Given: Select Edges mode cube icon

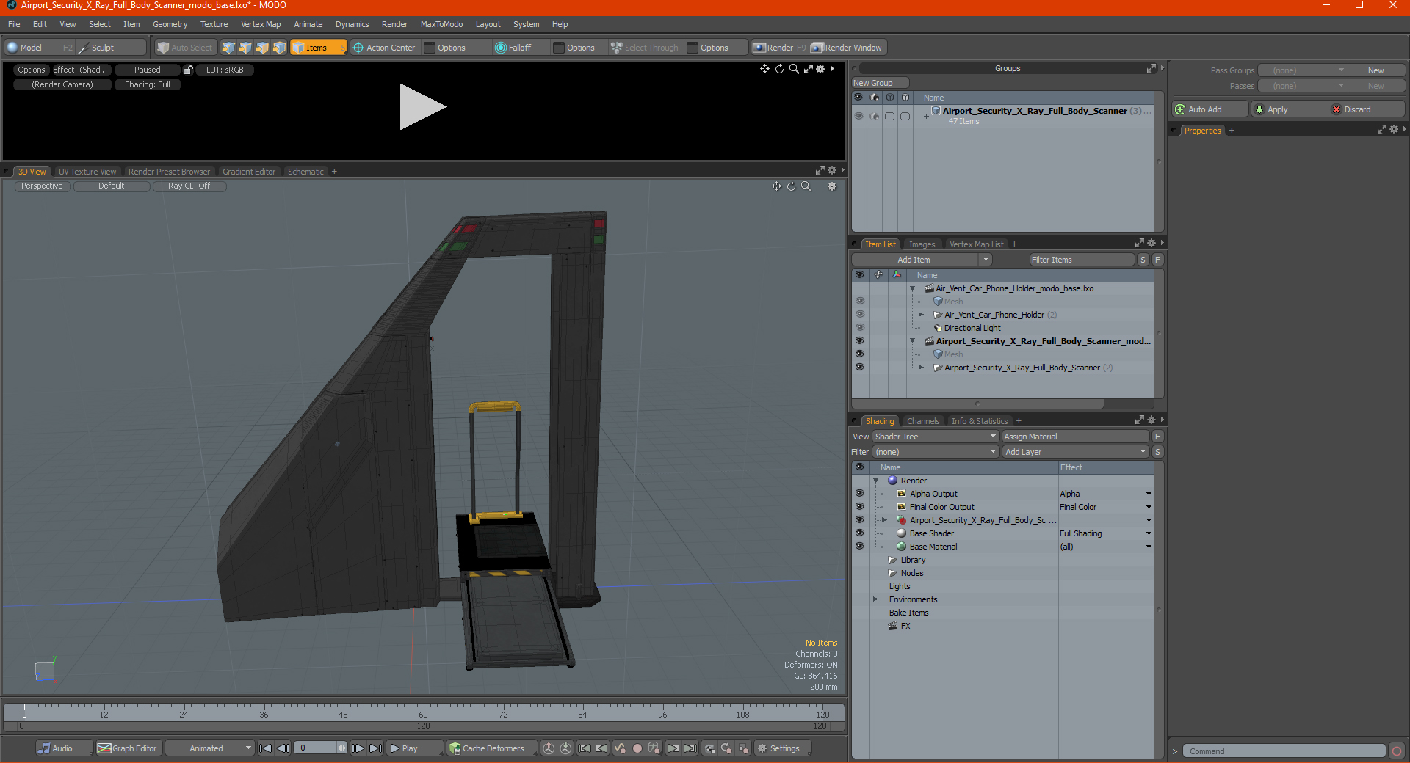Looking at the screenshot, I should [x=245, y=48].
